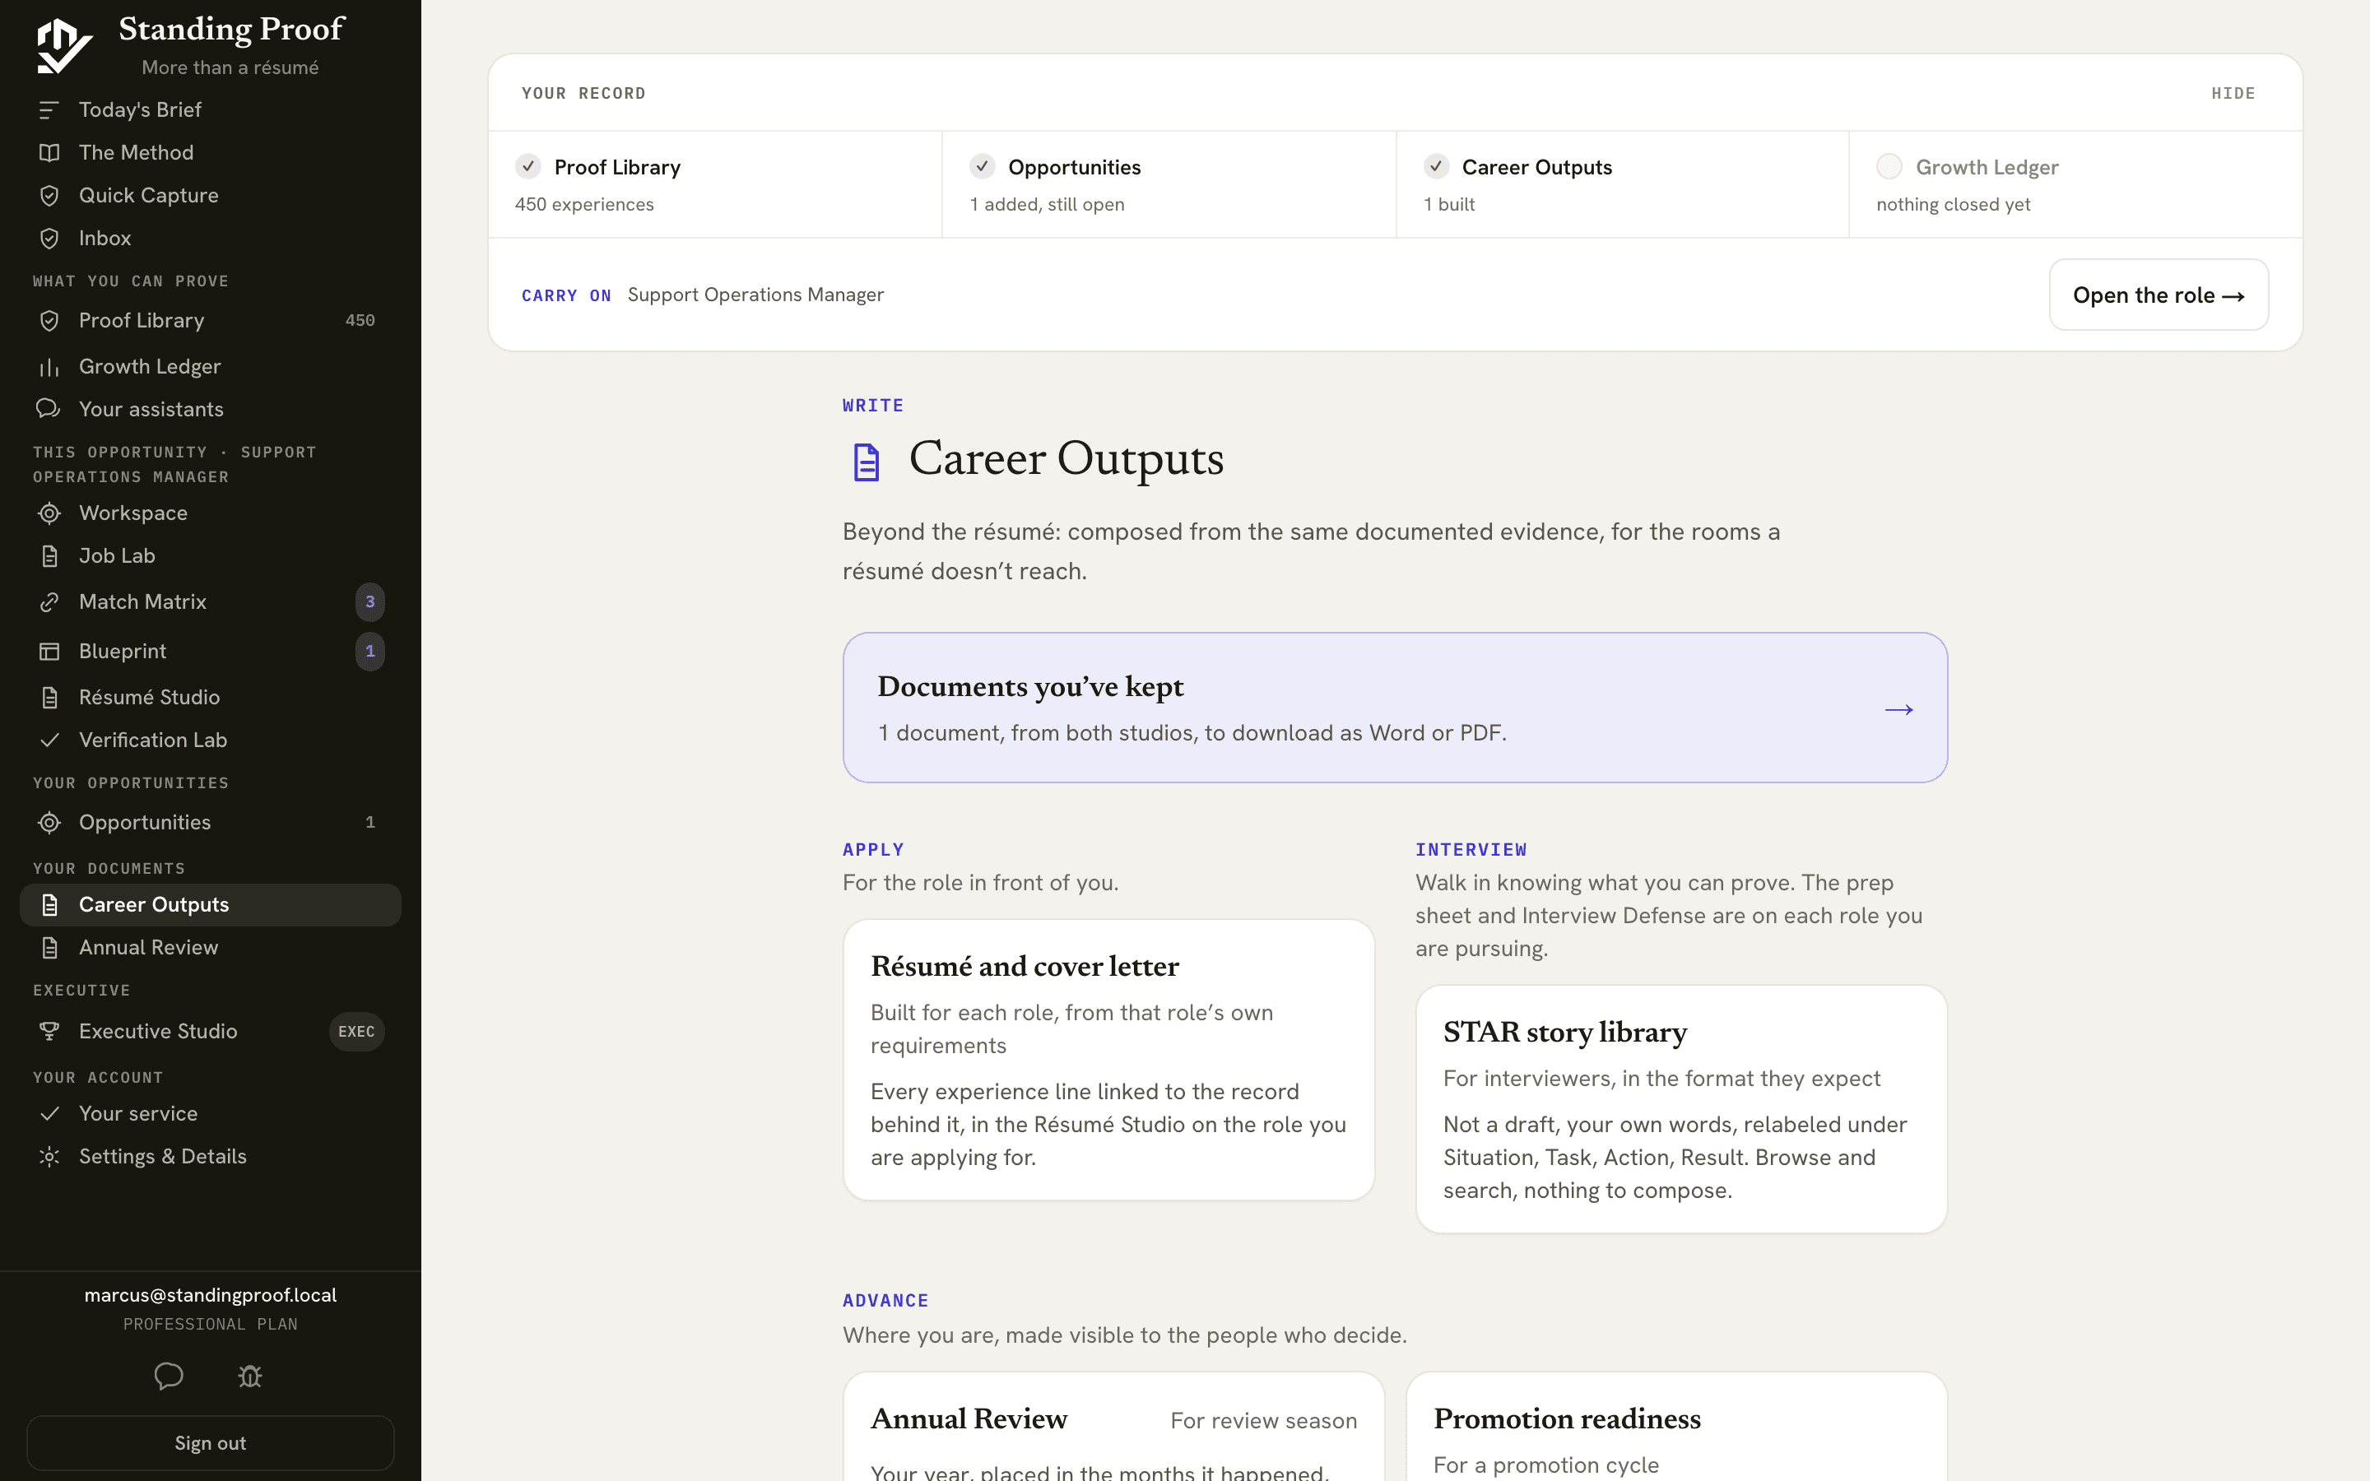Open the Promotion readiness card
The height and width of the screenshot is (1481, 2370).
(x=1676, y=1426)
